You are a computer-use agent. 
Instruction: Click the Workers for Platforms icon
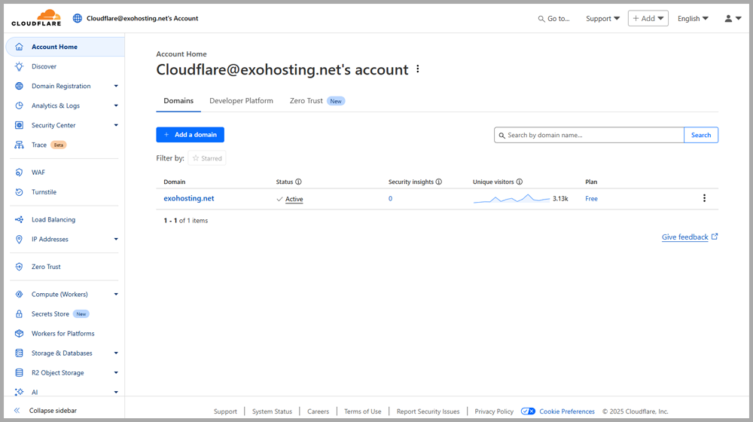pyautogui.click(x=20, y=334)
